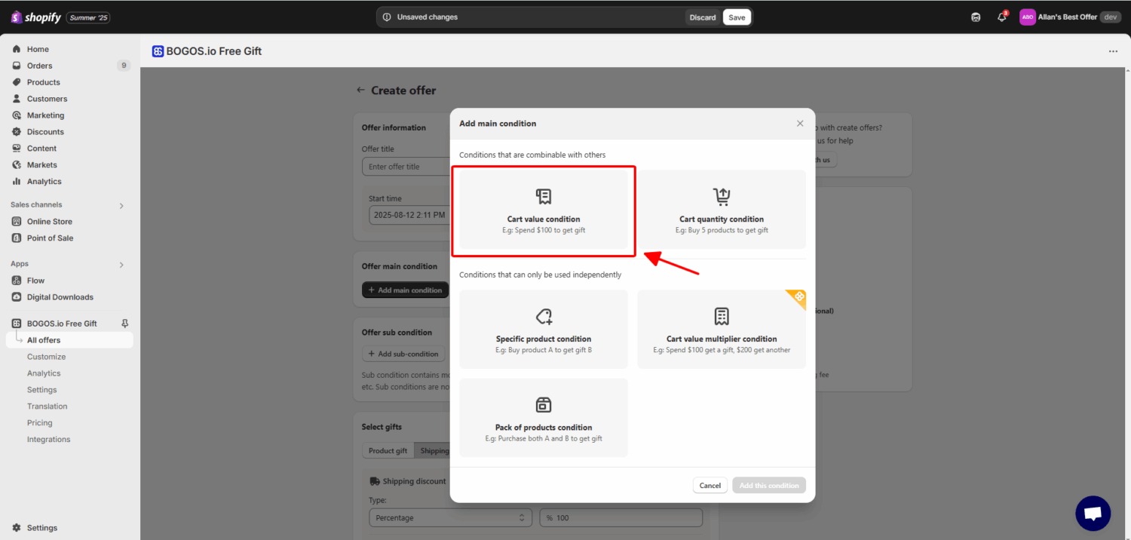Click the Orders count badge 9
This screenshot has width=1131, height=540.
pos(124,66)
